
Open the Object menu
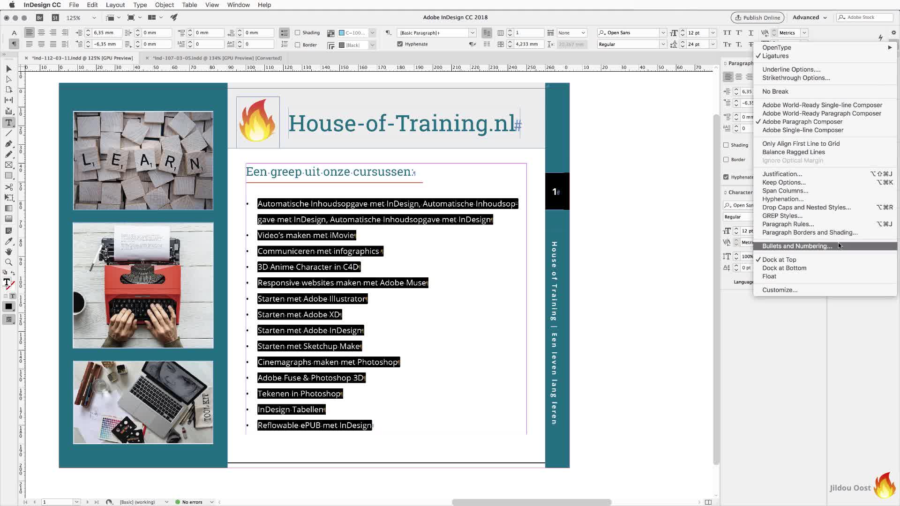click(x=164, y=5)
